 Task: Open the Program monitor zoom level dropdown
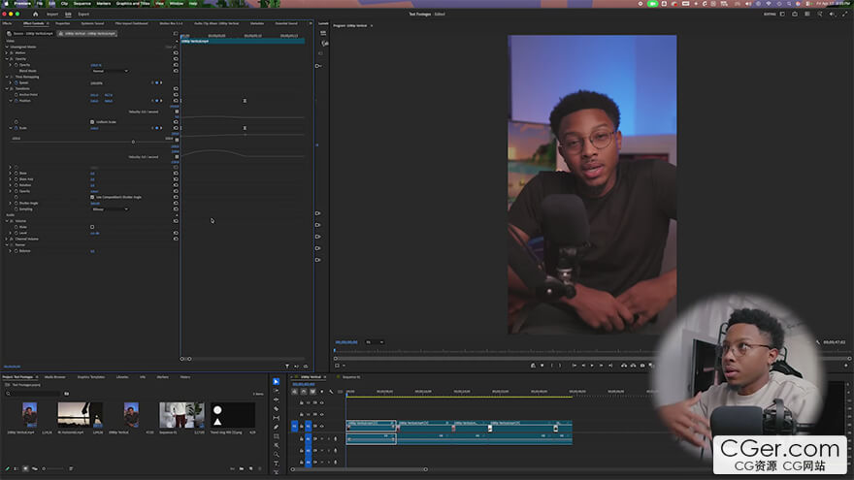375,342
